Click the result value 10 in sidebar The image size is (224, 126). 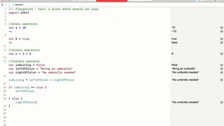pyautogui.click(x=174, y=27)
